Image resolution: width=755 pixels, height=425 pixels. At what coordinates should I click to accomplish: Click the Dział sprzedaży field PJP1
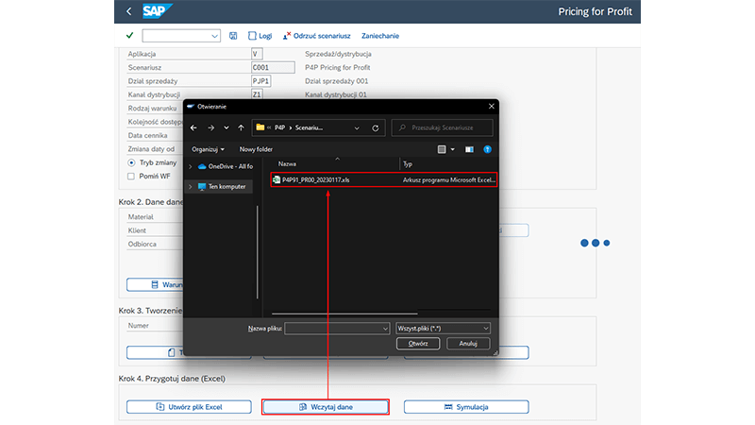point(261,81)
